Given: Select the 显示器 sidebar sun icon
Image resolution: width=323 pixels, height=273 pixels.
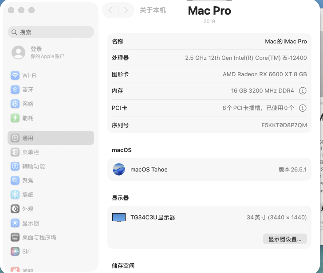Looking at the screenshot, I should tap(15, 223).
